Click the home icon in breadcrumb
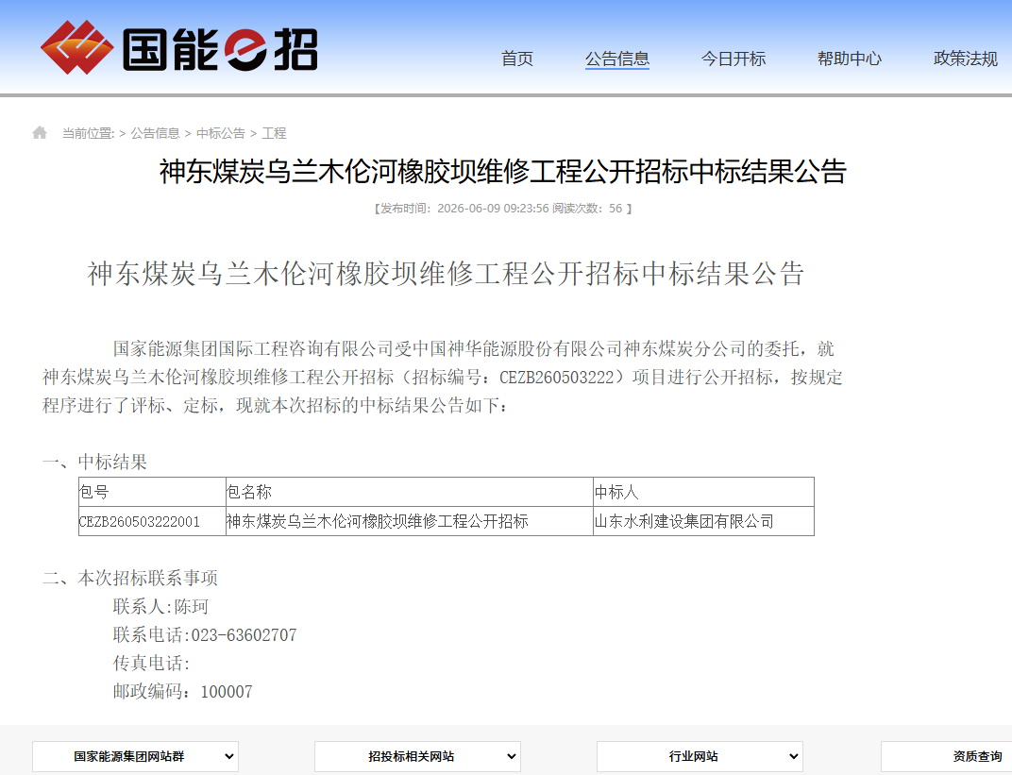The image size is (1012, 775). tap(40, 133)
